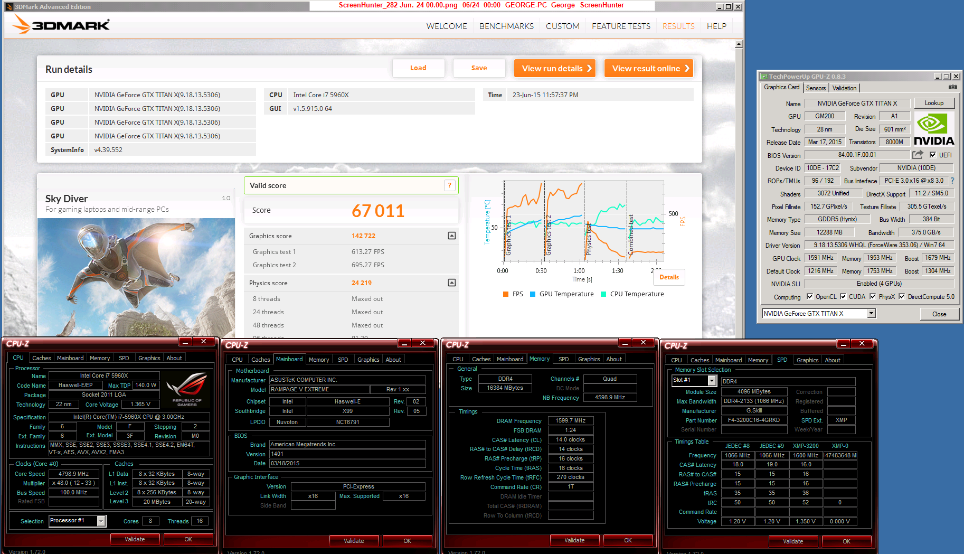
Task: Toggle the PhysX checkbox in GPU-Z
Action: tap(873, 296)
